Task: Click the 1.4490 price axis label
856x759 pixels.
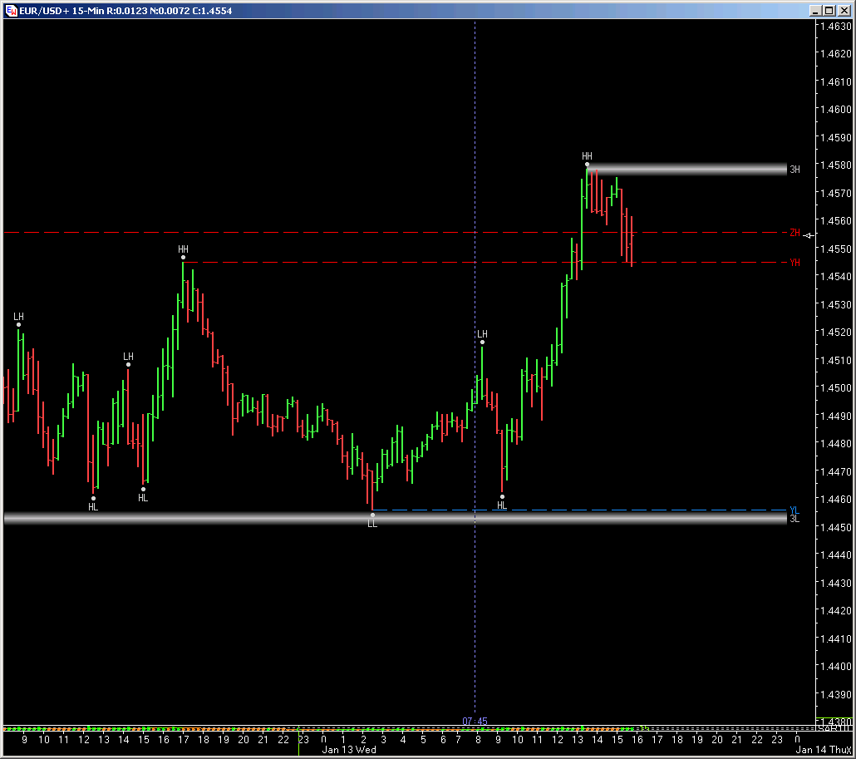Action: coord(836,416)
